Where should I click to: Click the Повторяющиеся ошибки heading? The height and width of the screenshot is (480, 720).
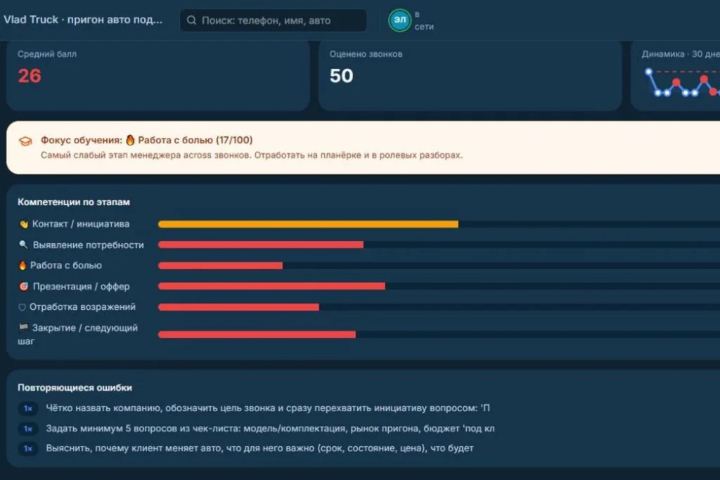[x=75, y=388]
